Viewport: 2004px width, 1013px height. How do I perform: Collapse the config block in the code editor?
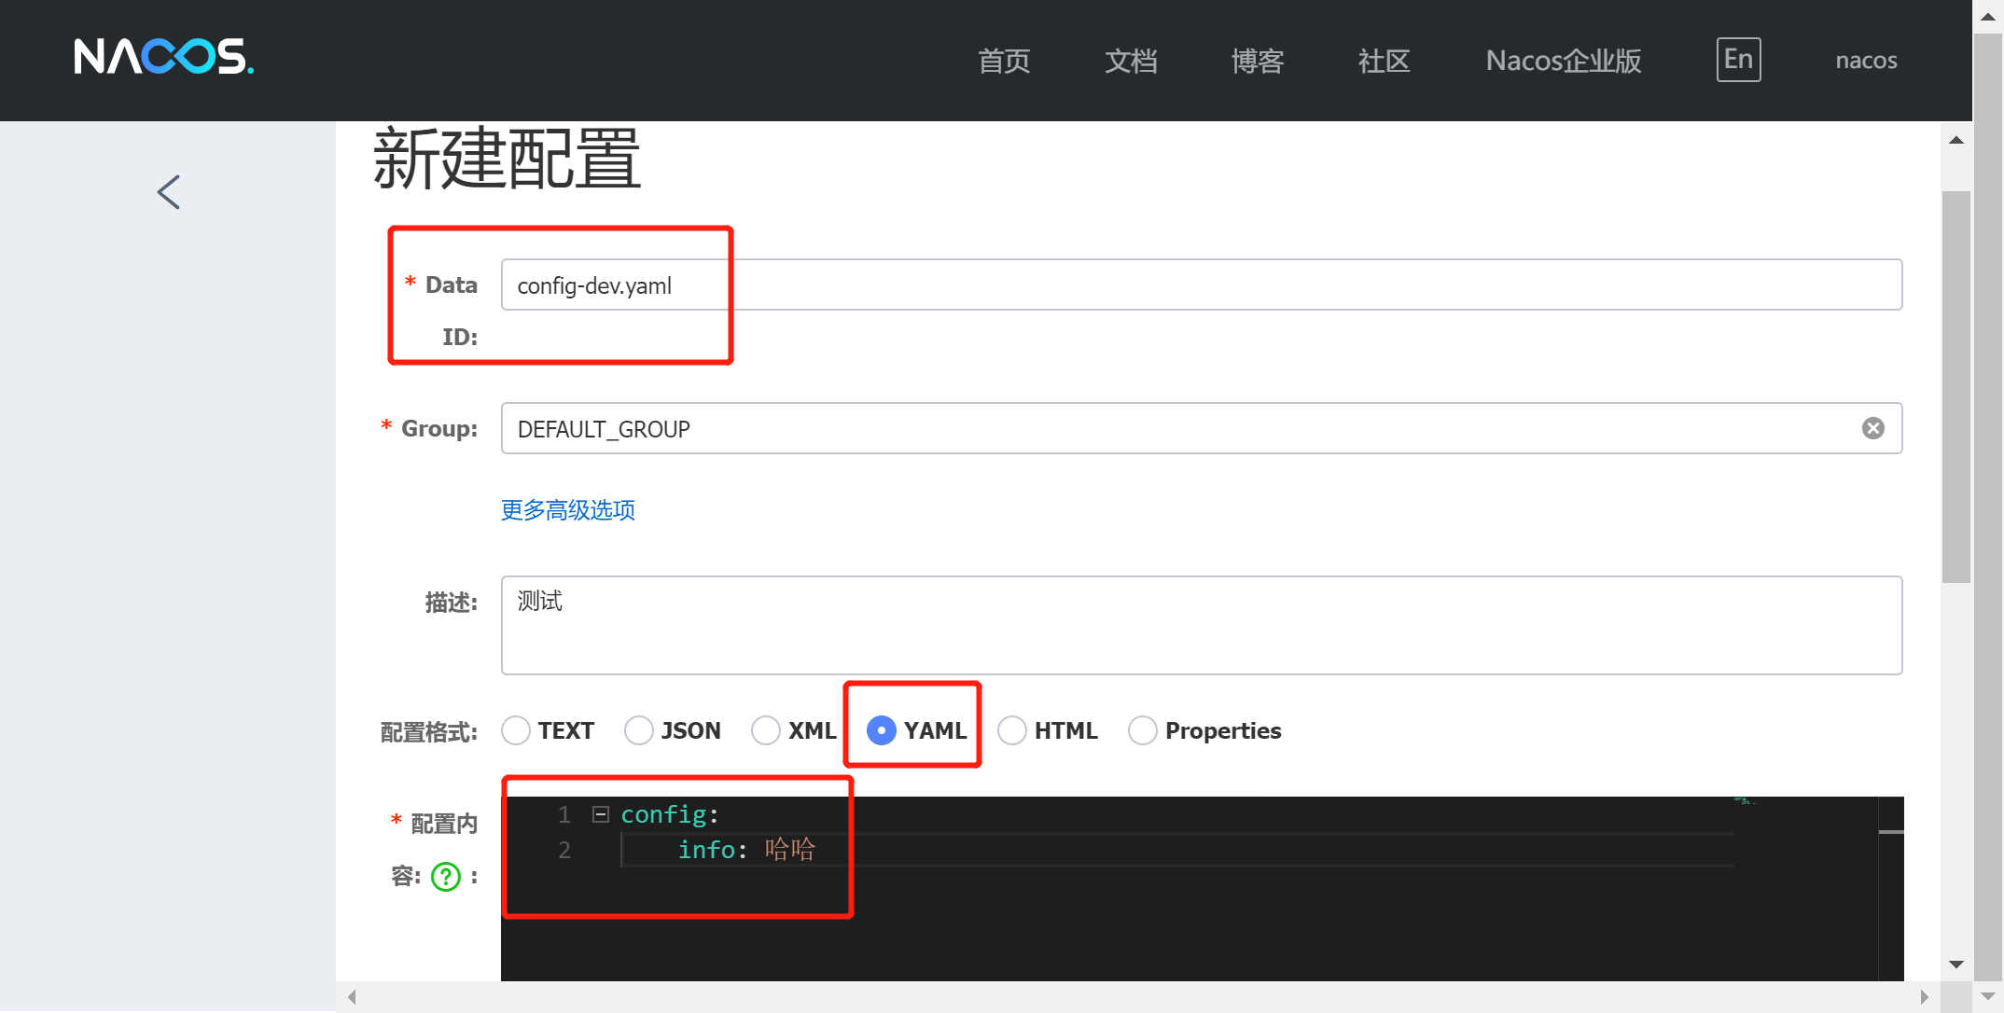tap(601, 814)
